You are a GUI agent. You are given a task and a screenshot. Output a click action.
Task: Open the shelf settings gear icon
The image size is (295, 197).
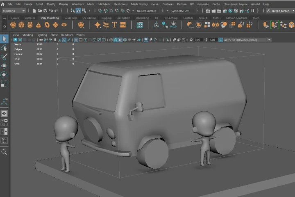5,27
